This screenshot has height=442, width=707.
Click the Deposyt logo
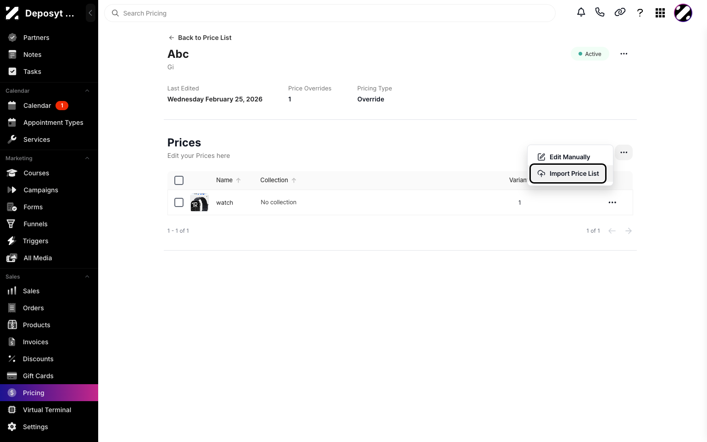pyautogui.click(x=12, y=13)
